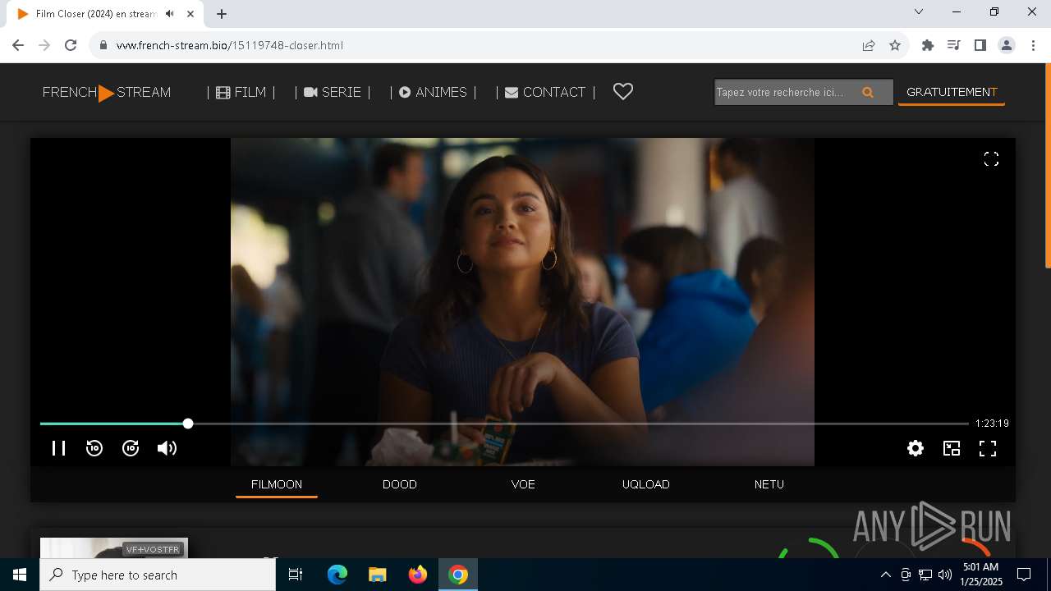
Task: Show hidden system tray icons
Action: (885, 575)
